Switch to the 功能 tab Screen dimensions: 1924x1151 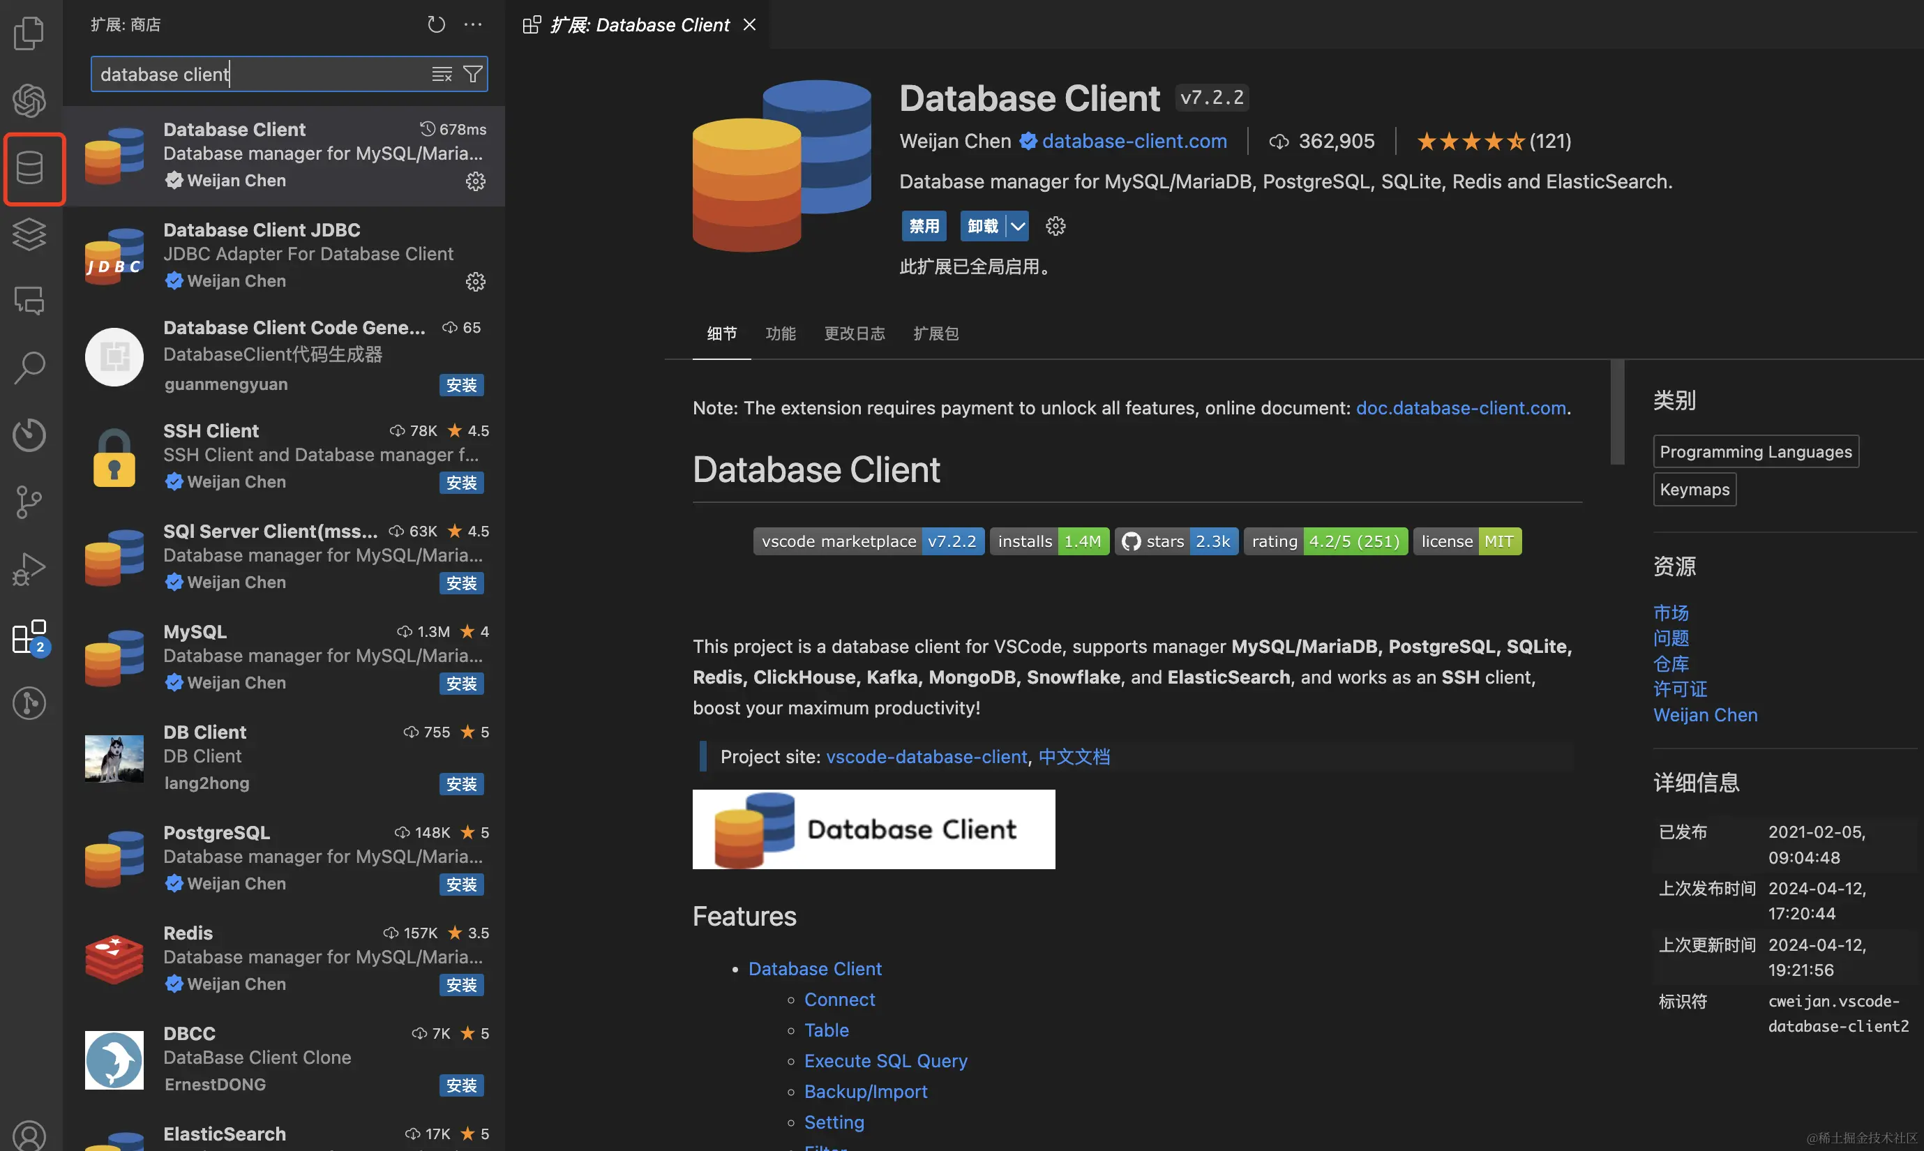pos(780,333)
